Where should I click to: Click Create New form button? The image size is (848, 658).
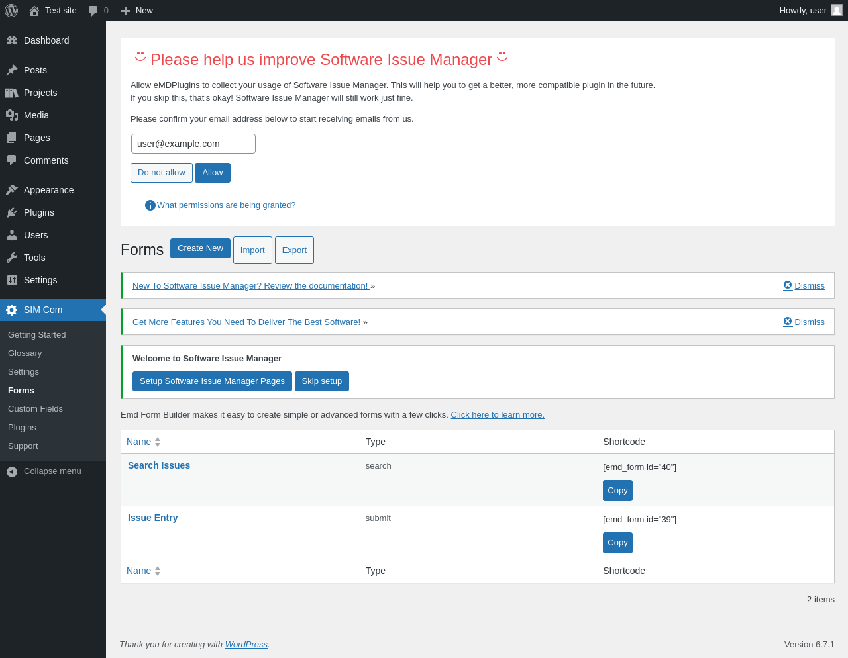coord(200,248)
